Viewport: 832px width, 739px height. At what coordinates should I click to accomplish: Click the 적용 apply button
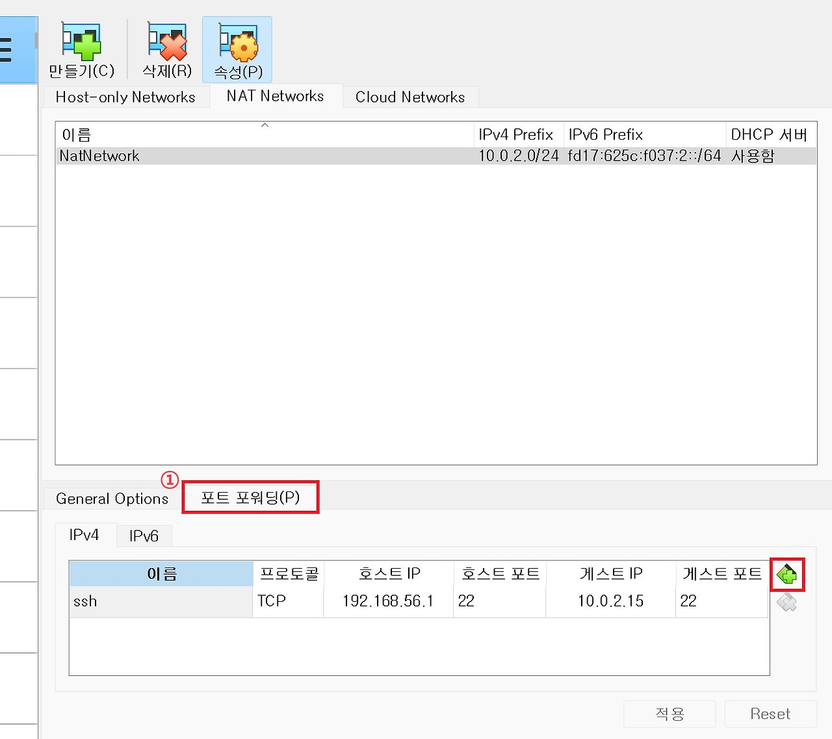pyautogui.click(x=669, y=714)
